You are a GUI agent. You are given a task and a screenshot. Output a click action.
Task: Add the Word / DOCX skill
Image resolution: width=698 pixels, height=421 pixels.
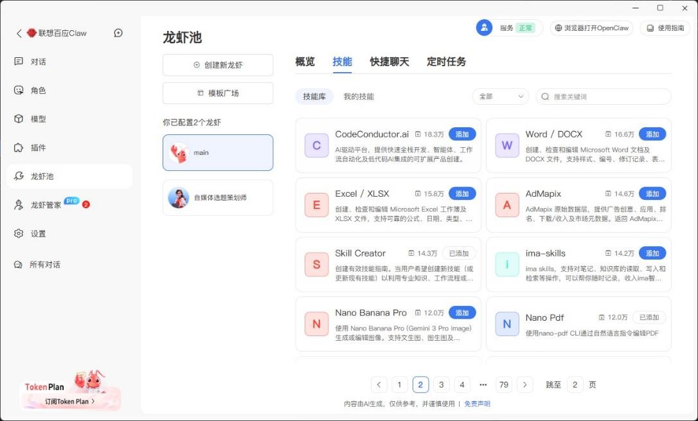[652, 134]
